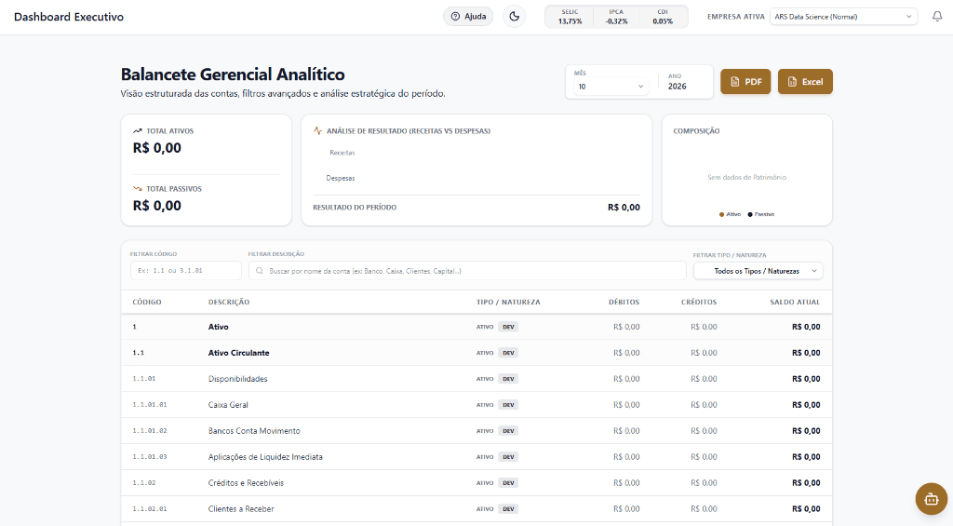Screen dimensions: 953x526
Task: Click the DEV badge in Caixa Geral row
Action: click(x=508, y=405)
